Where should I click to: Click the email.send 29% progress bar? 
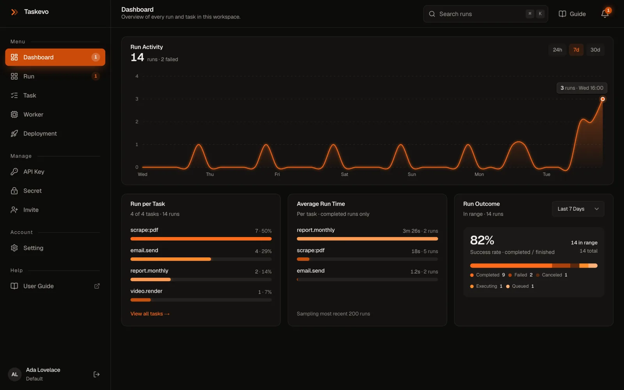click(x=201, y=259)
